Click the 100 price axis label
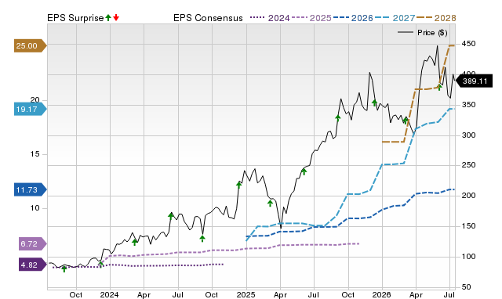Screen dimensions: 502x299 [468, 257]
